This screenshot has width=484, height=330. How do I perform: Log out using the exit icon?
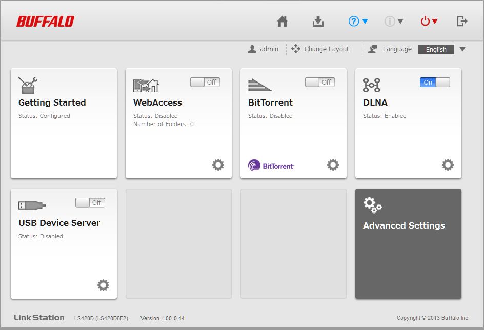[462, 22]
